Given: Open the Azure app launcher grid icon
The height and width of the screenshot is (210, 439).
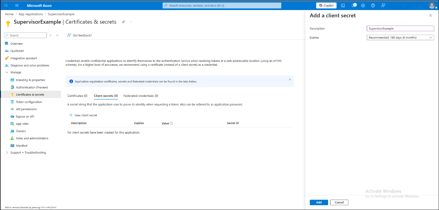Looking at the screenshot, I should [6, 6].
